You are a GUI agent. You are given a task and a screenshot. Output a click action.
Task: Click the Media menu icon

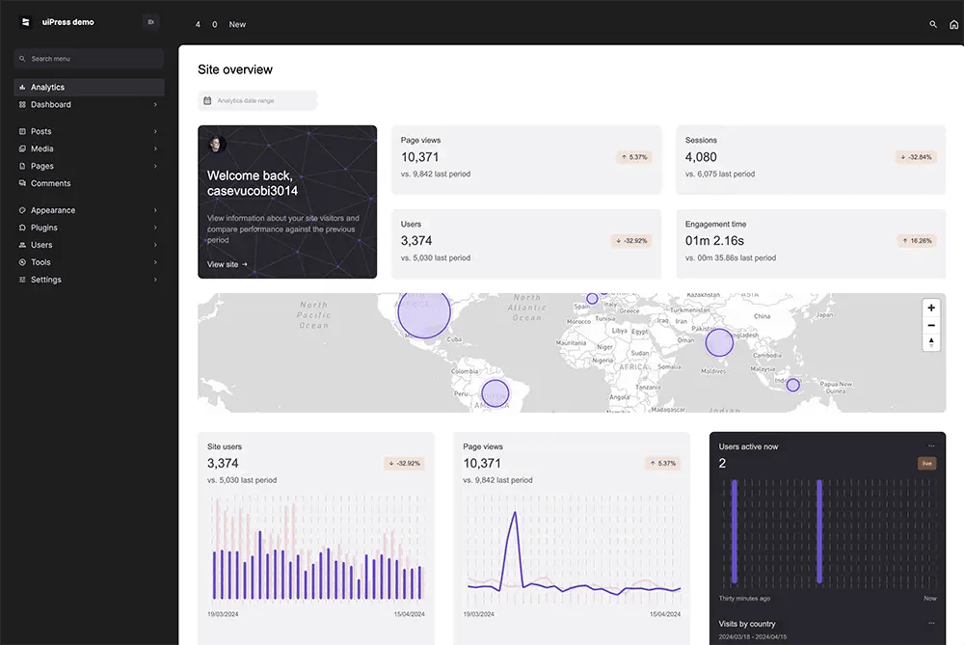[22, 149]
